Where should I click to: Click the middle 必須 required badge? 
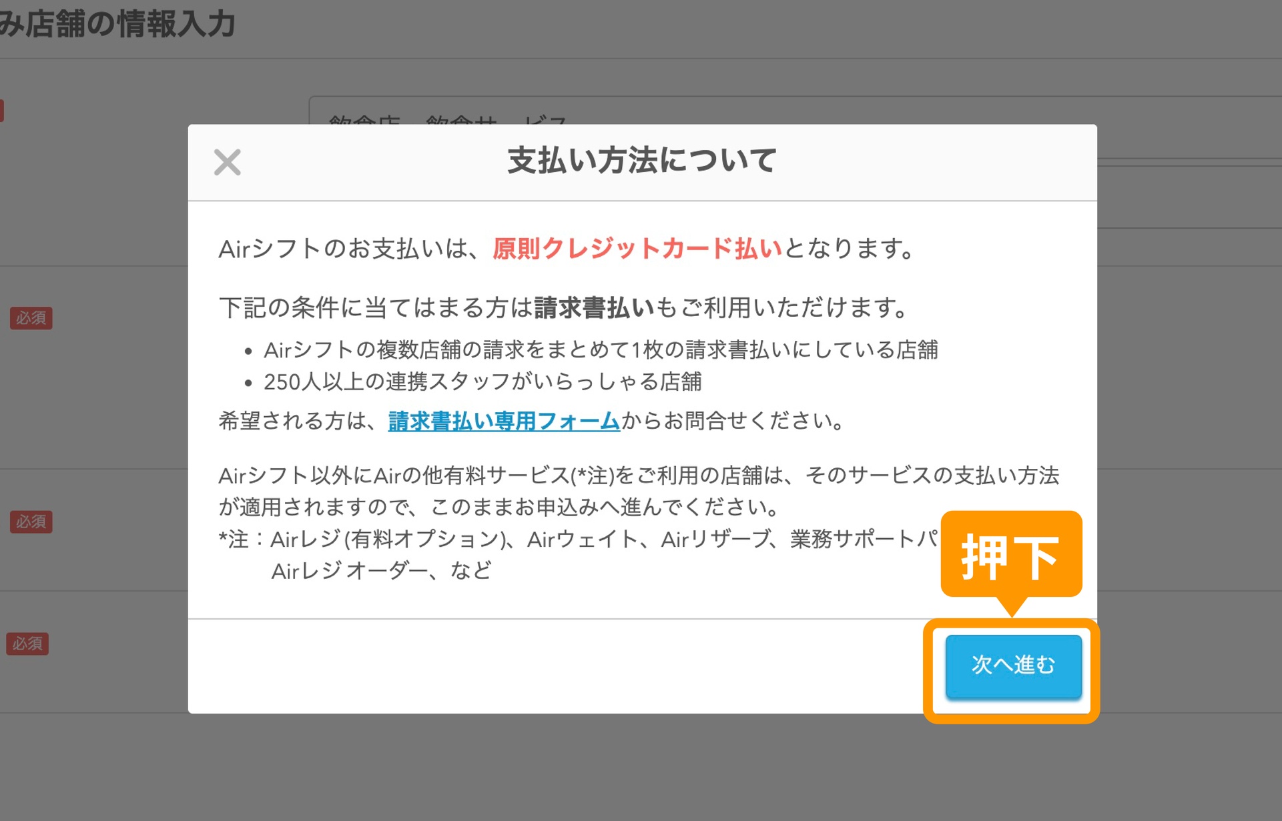pos(31,522)
